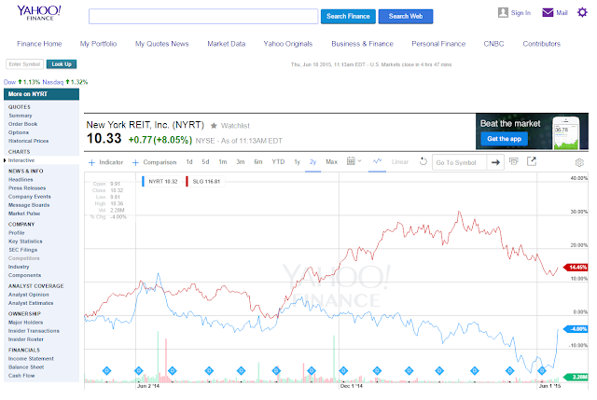The height and width of the screenshot is (400, 597).
Task: Open the SEC Filings link
Action: [22, 250]
